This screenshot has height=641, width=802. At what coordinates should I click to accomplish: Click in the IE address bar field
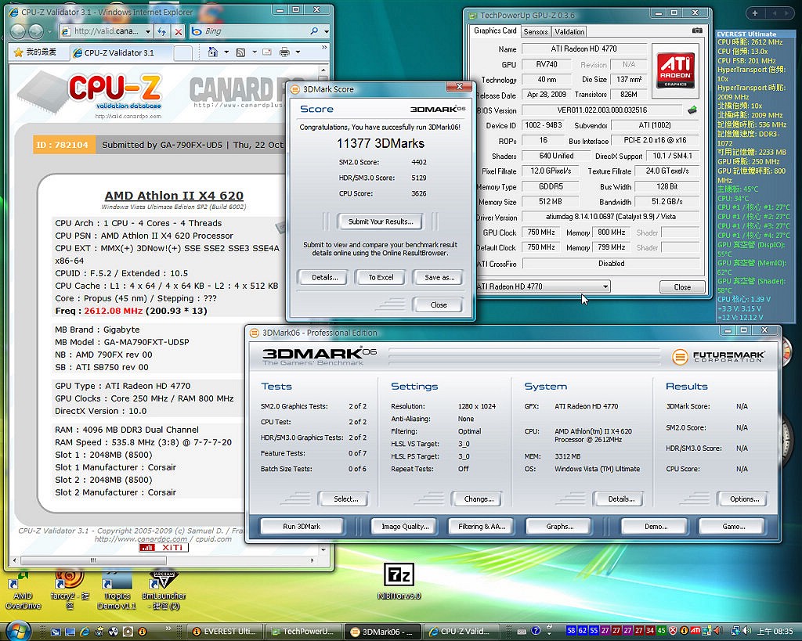pos(107,31)
